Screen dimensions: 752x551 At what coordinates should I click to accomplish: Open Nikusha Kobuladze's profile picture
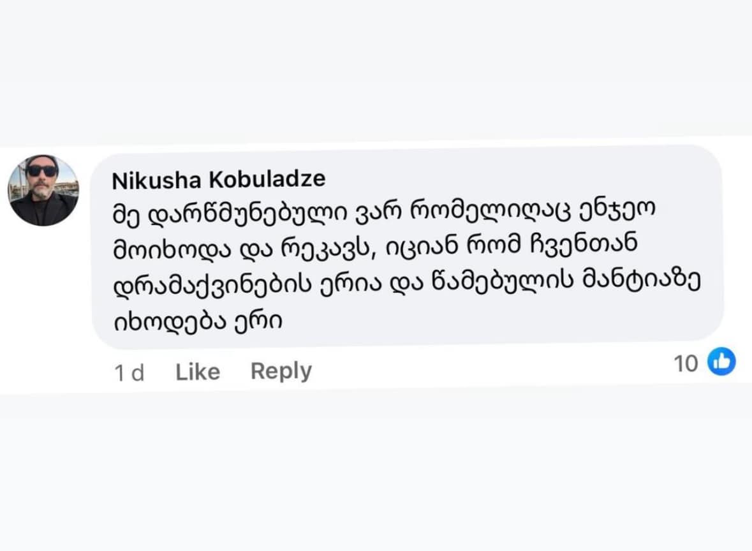[x=43, y=191]
